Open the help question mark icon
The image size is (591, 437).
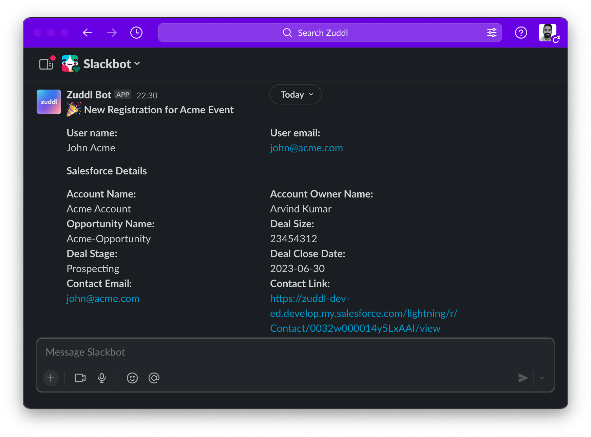coord(521,33)
